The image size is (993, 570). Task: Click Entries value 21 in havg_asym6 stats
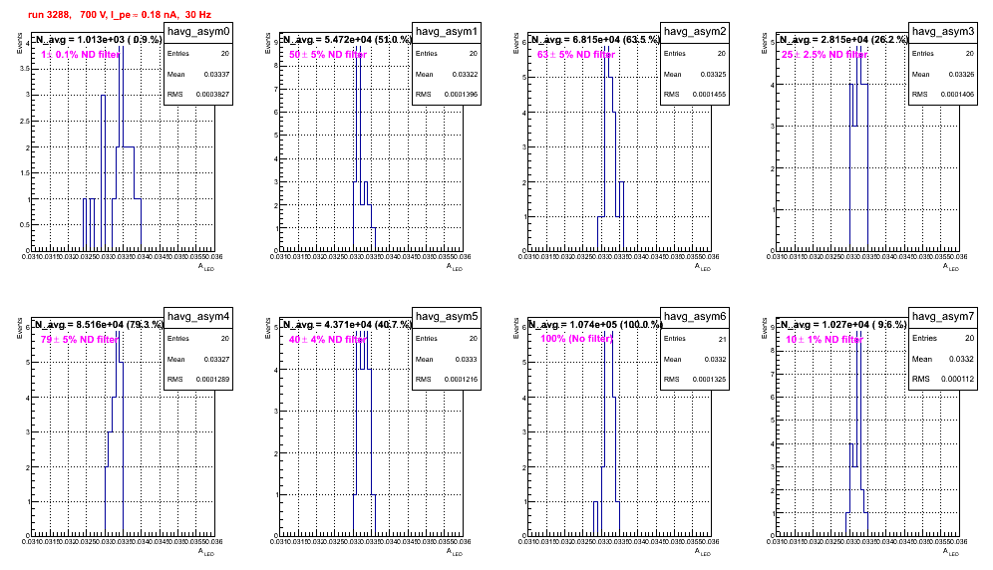722,340
